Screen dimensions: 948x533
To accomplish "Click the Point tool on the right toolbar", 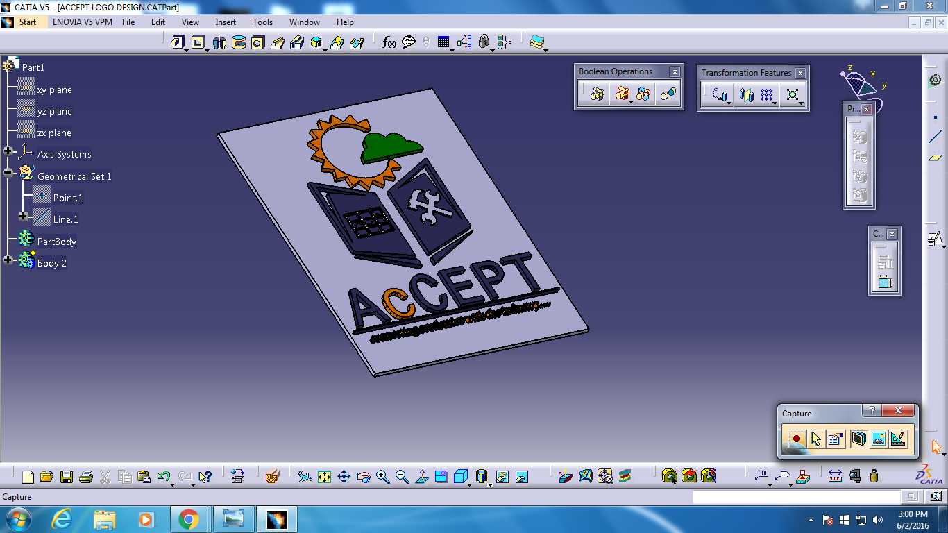I will pyautogui.click(x=935, y=117).
